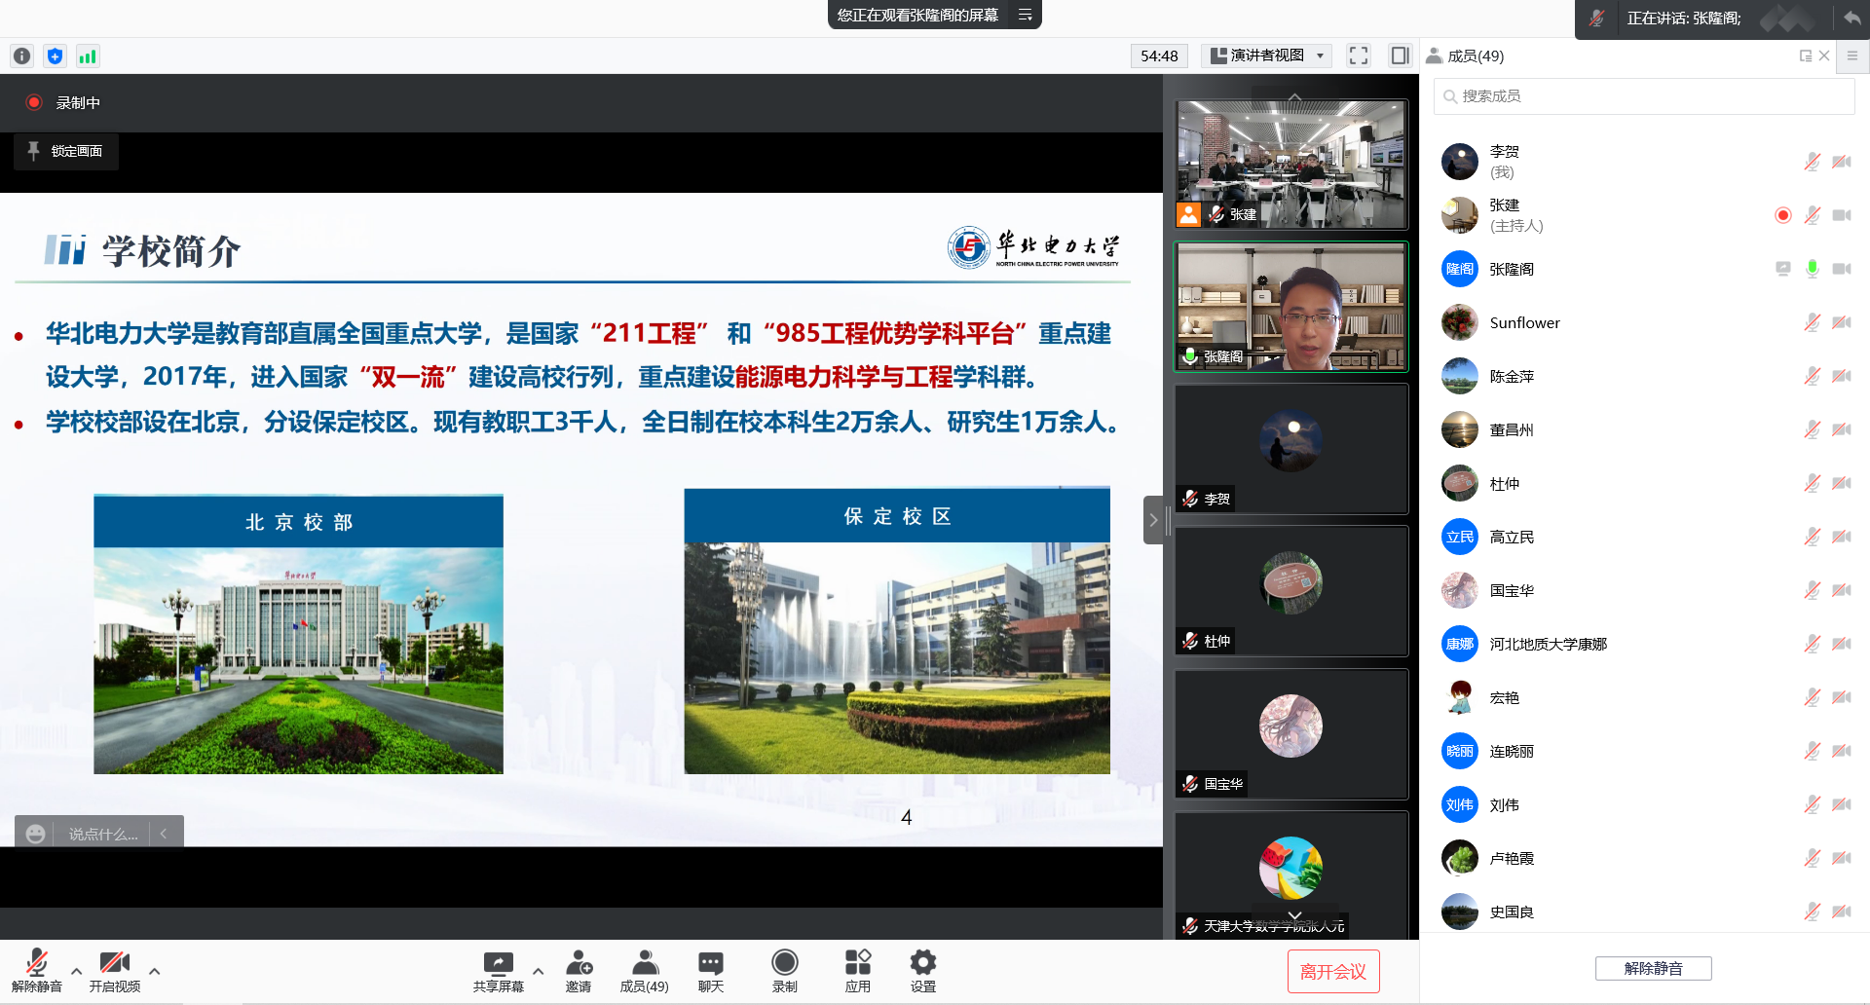
Task: Expand audio options arrow beside unmute
Action: (x=76, y=971)
